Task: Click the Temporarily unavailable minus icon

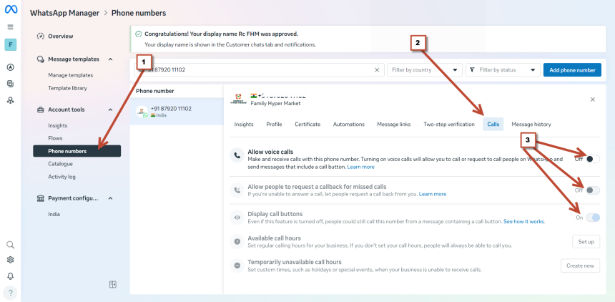Action: (237, 266)
